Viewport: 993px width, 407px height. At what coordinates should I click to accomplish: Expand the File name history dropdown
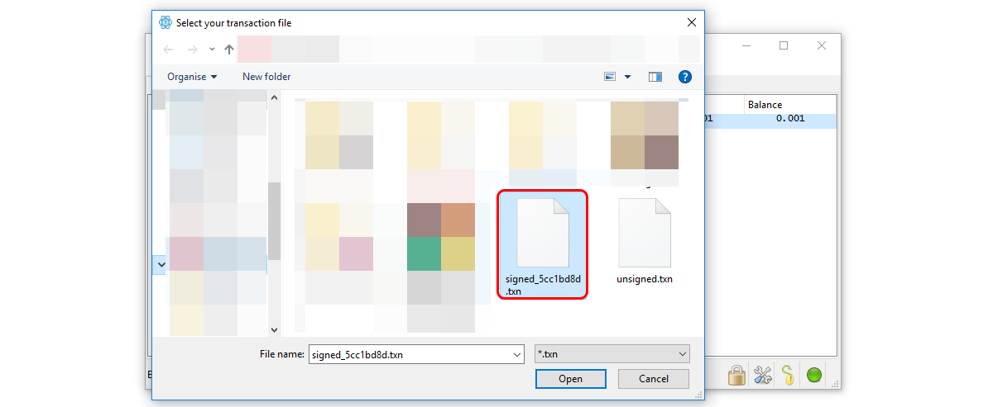point(517,355)
